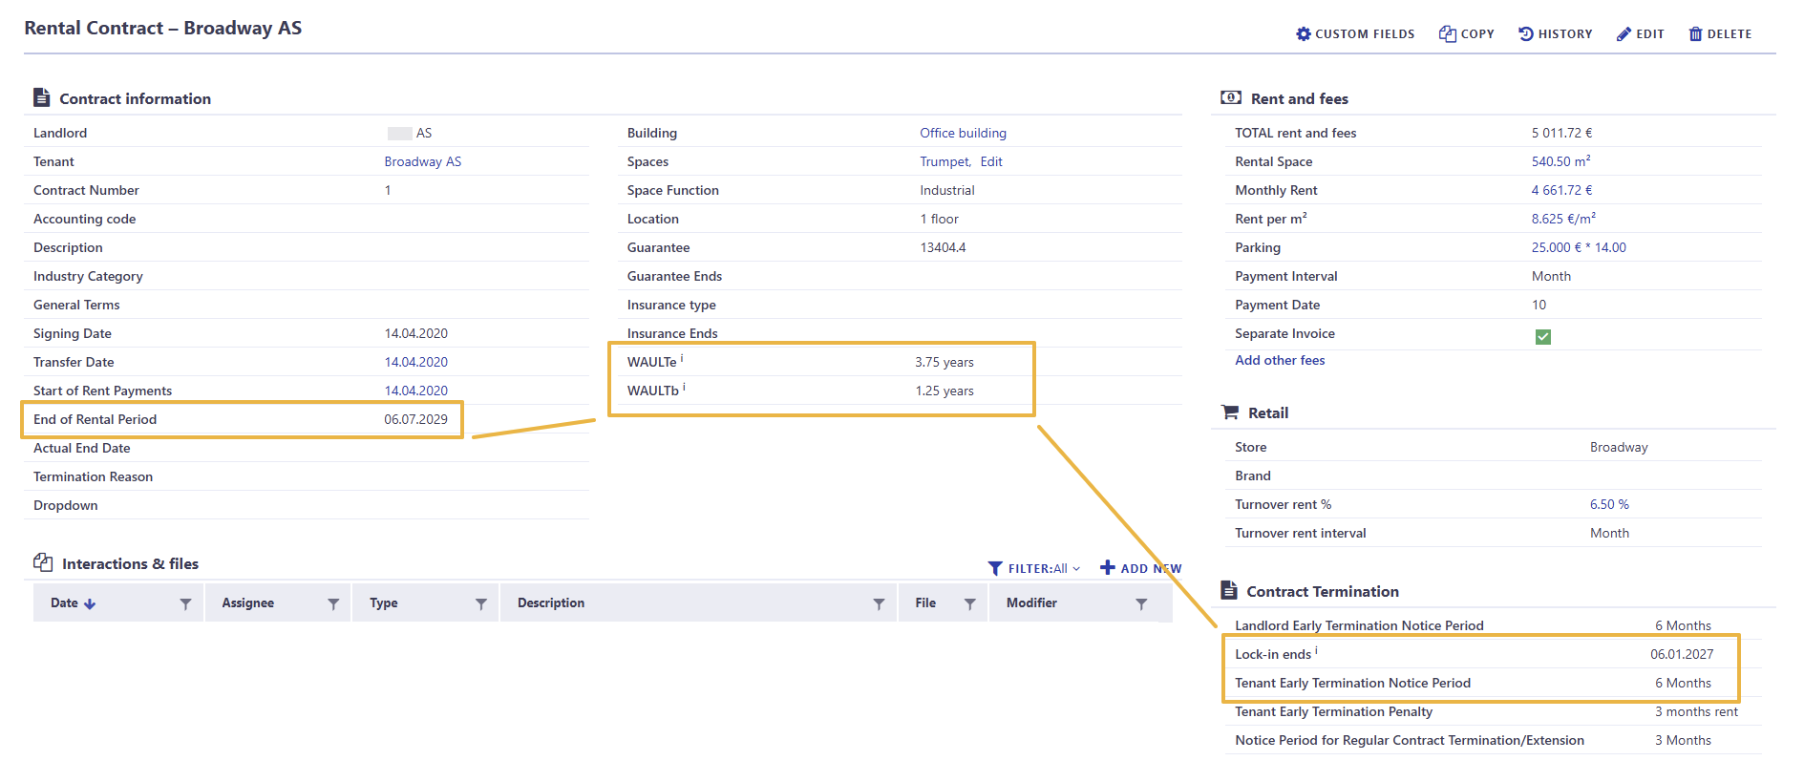Open the Type column filter funnel
This screenshot has width=1804, height=782.
click(481, 603)
